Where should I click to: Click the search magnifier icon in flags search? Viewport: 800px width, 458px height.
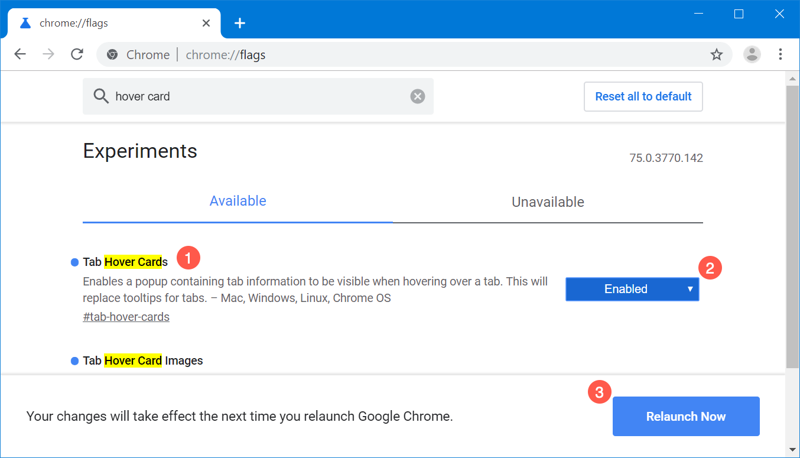100,96
